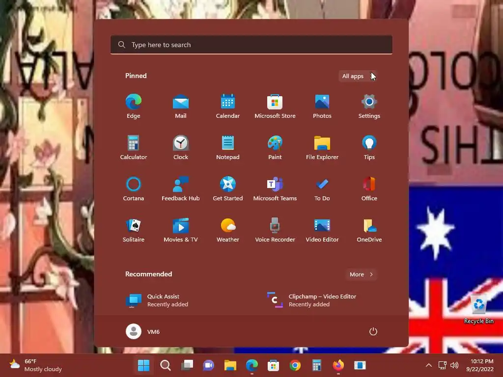This screenshot has height=377, width=503.
Task: Click the All apps button
Action: click(358, 76)
